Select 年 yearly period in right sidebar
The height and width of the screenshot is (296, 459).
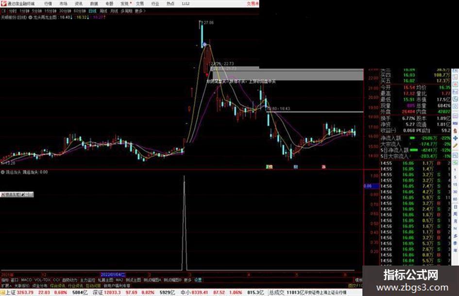click(x=455, y=251)
